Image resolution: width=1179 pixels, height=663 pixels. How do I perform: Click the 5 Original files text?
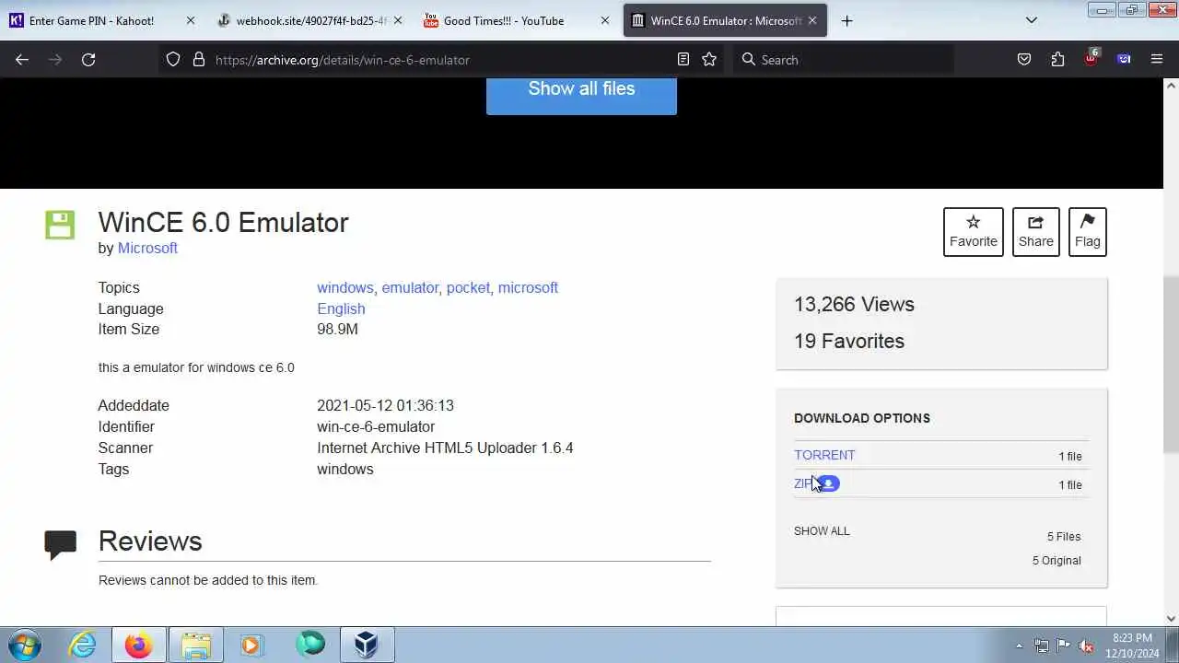pos(1056,560)
